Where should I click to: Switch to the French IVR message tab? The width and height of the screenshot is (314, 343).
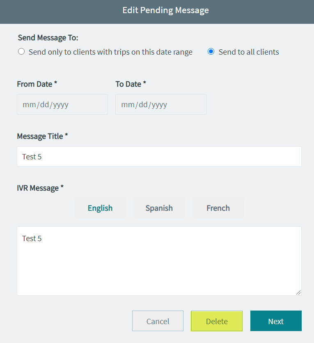point(218,208)
